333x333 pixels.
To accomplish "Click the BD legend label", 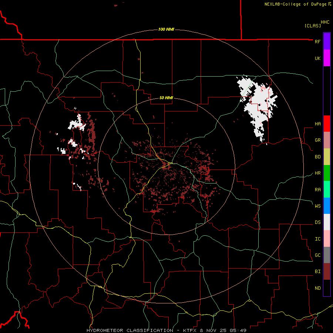I will pos(317,157).
